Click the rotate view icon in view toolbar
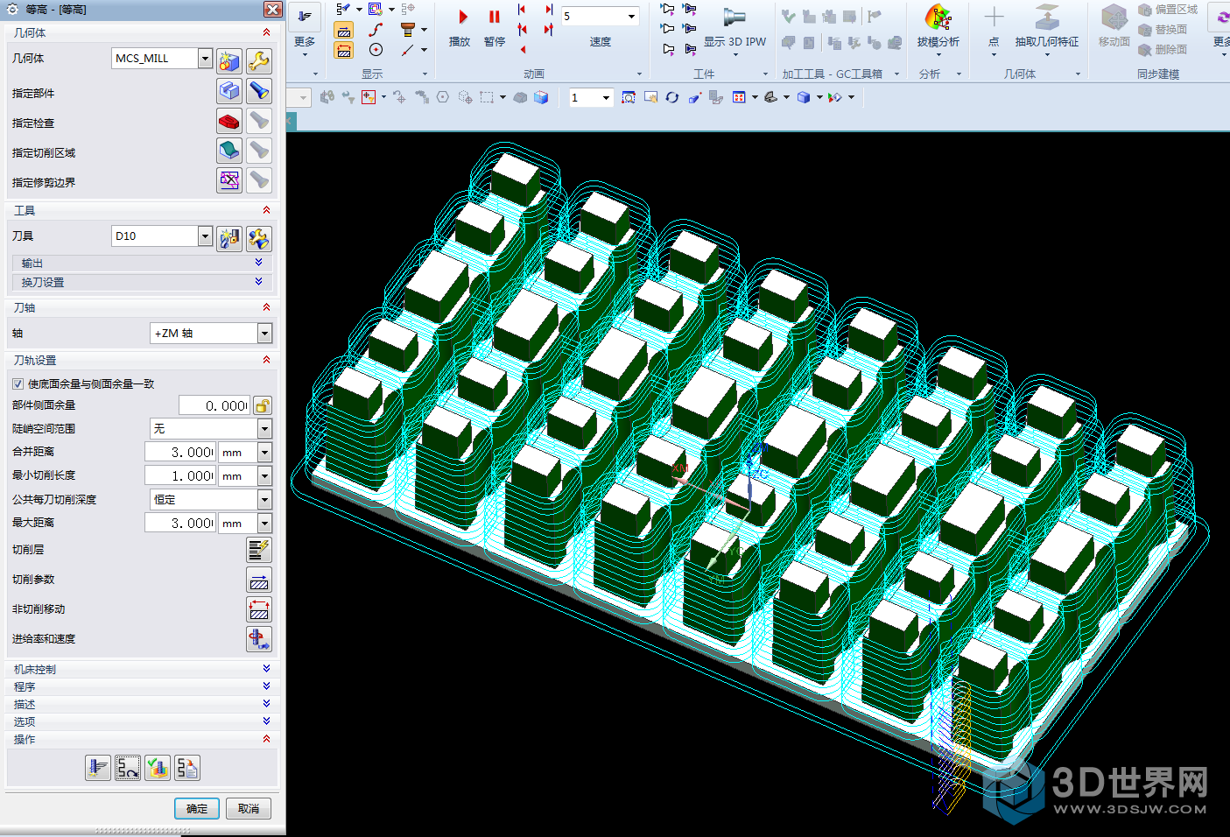 pyautogui.click(x=672, y=97)
